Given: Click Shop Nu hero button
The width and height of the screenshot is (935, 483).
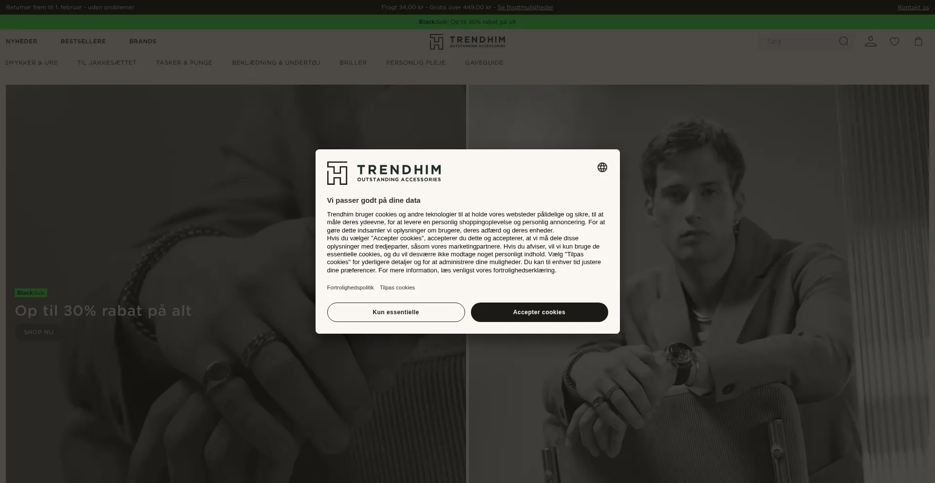Looking at the screenshot, I should (x=39, y=332).
